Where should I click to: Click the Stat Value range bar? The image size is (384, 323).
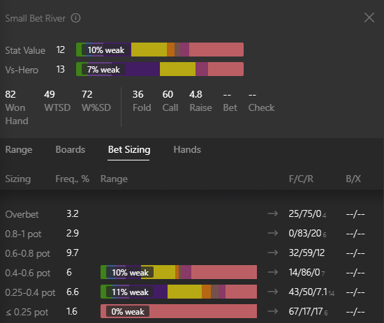coord(160,50)
